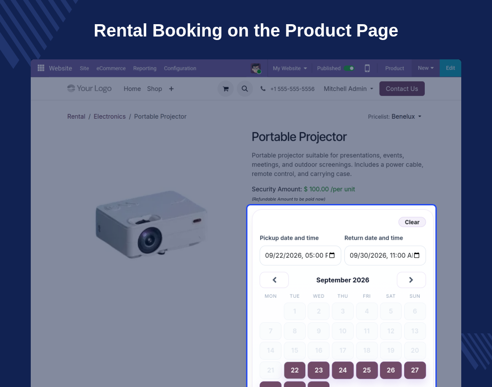The image size is (492, 387).
Task: Open the Site menu
Action: (84, 68)
